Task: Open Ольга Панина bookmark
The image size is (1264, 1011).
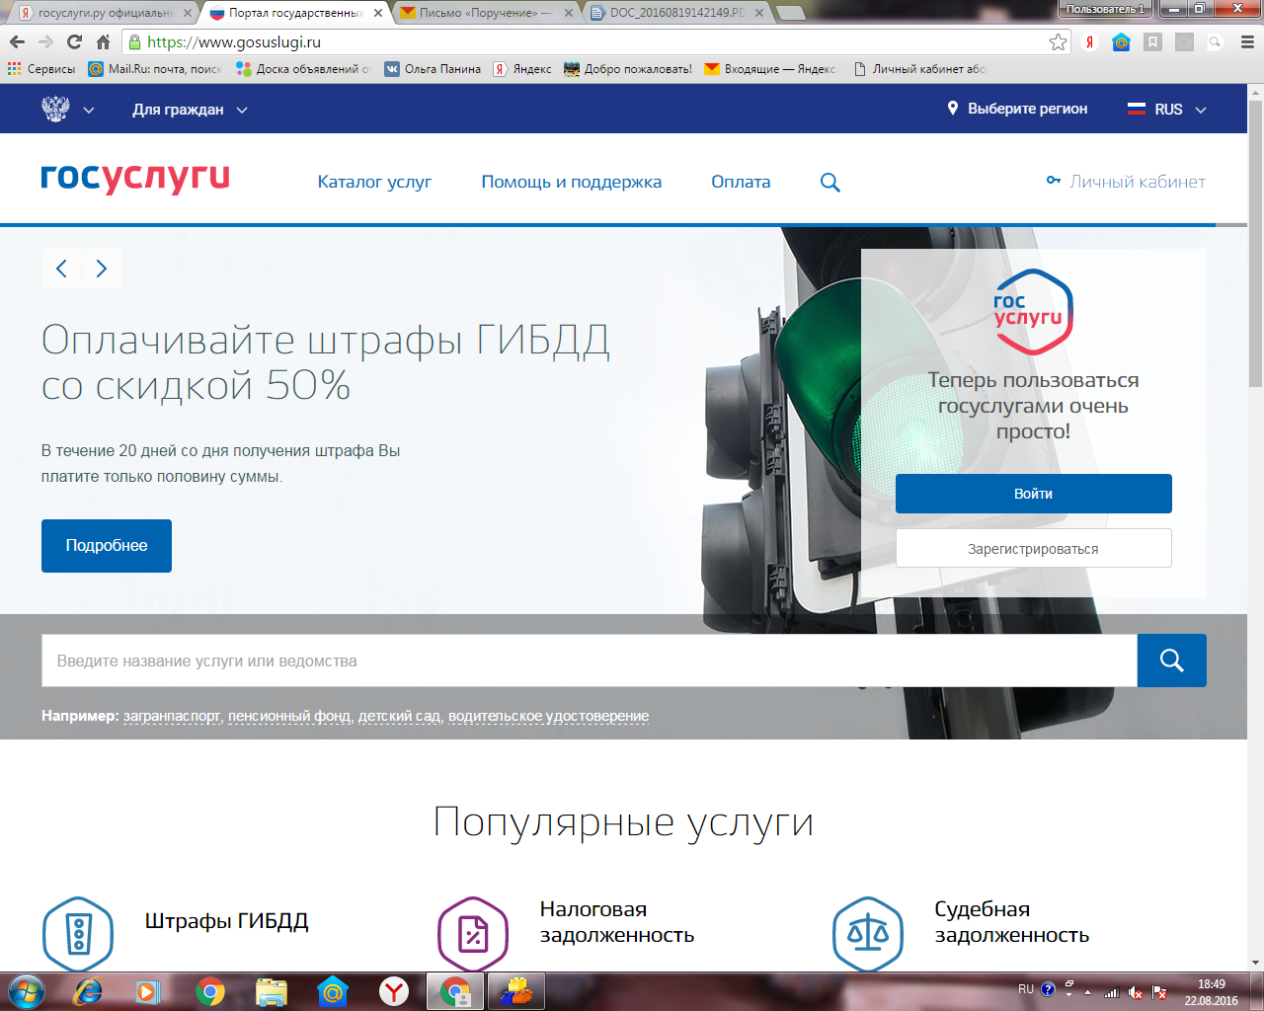Action: click(433, 69)
